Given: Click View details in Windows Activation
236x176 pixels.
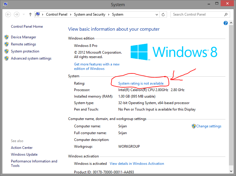Looking at the screenshot, I should tap(137, 163).
